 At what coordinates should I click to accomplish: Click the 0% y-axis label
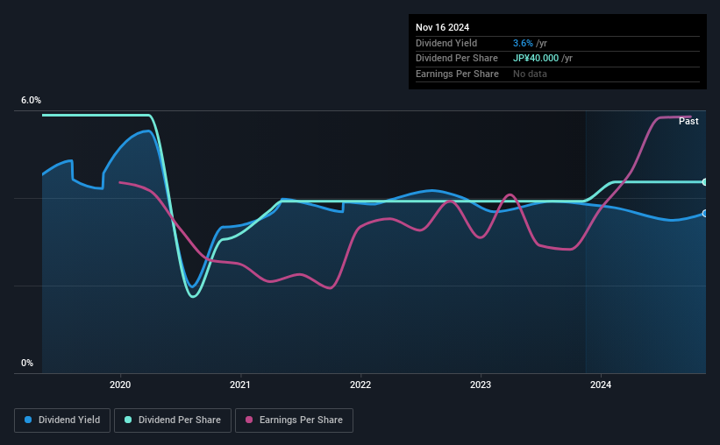(x=27, y=363)
